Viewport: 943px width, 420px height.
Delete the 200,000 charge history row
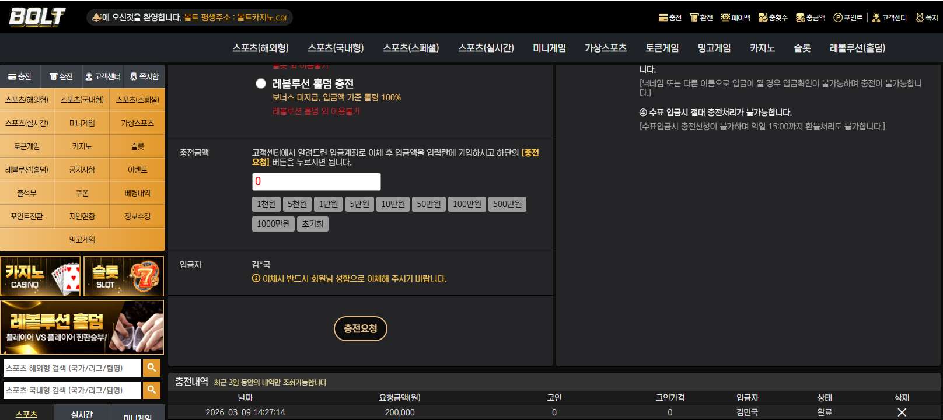tap(902, 412)
